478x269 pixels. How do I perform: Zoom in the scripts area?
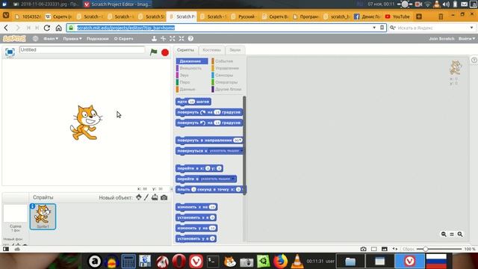point(460,234)
